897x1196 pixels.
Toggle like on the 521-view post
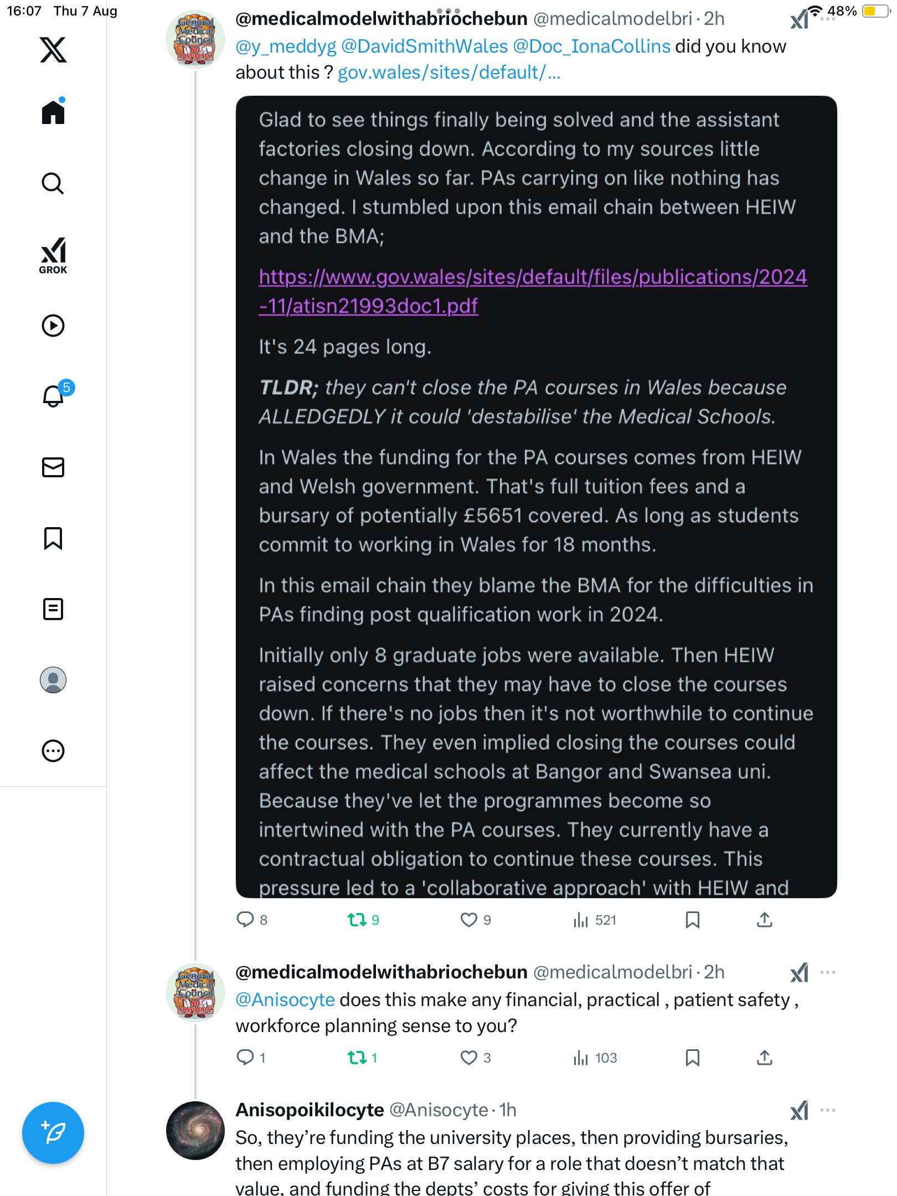(469, 920)
